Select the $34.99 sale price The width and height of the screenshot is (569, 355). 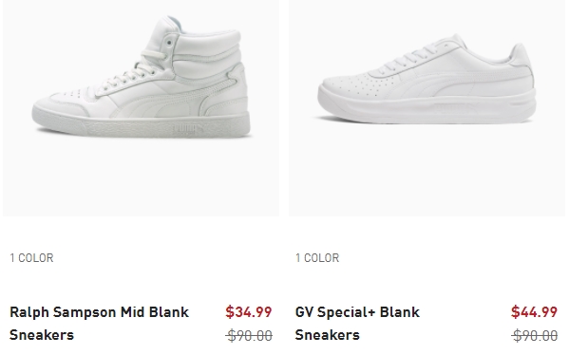click(x=249, y=312)
